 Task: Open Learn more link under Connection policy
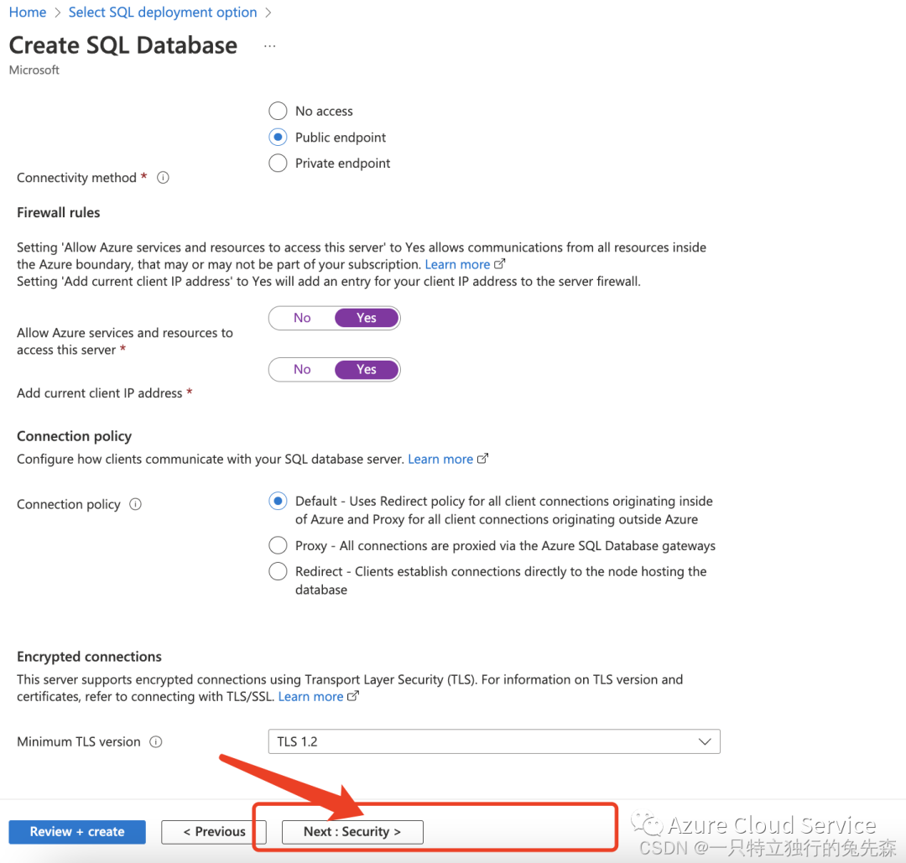click(x=440, y=459)
